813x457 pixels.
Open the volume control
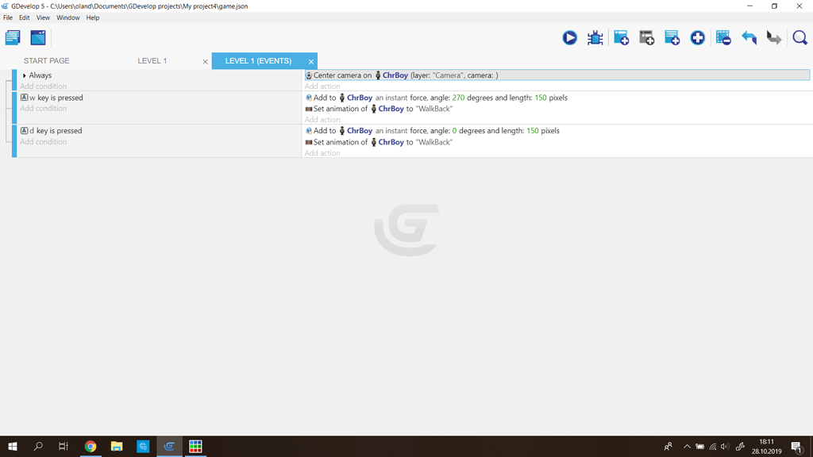point(725,447)
